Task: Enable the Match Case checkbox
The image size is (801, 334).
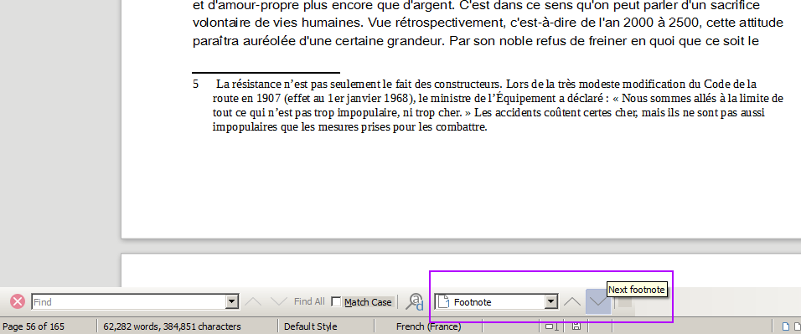Action: (336, 302)
